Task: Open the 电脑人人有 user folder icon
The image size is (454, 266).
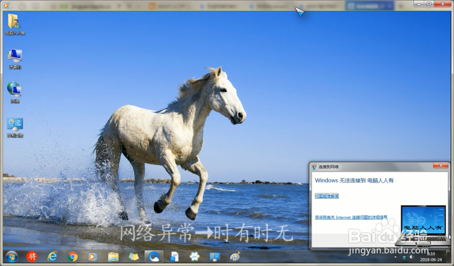Action: [15, 25]
